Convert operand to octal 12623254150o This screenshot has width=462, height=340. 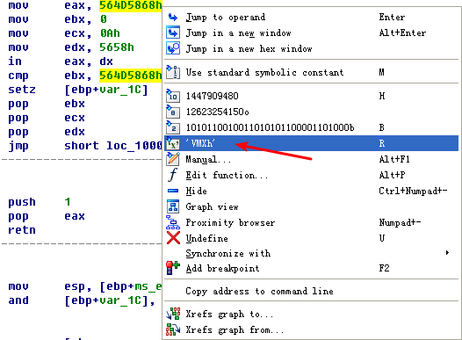312,112
